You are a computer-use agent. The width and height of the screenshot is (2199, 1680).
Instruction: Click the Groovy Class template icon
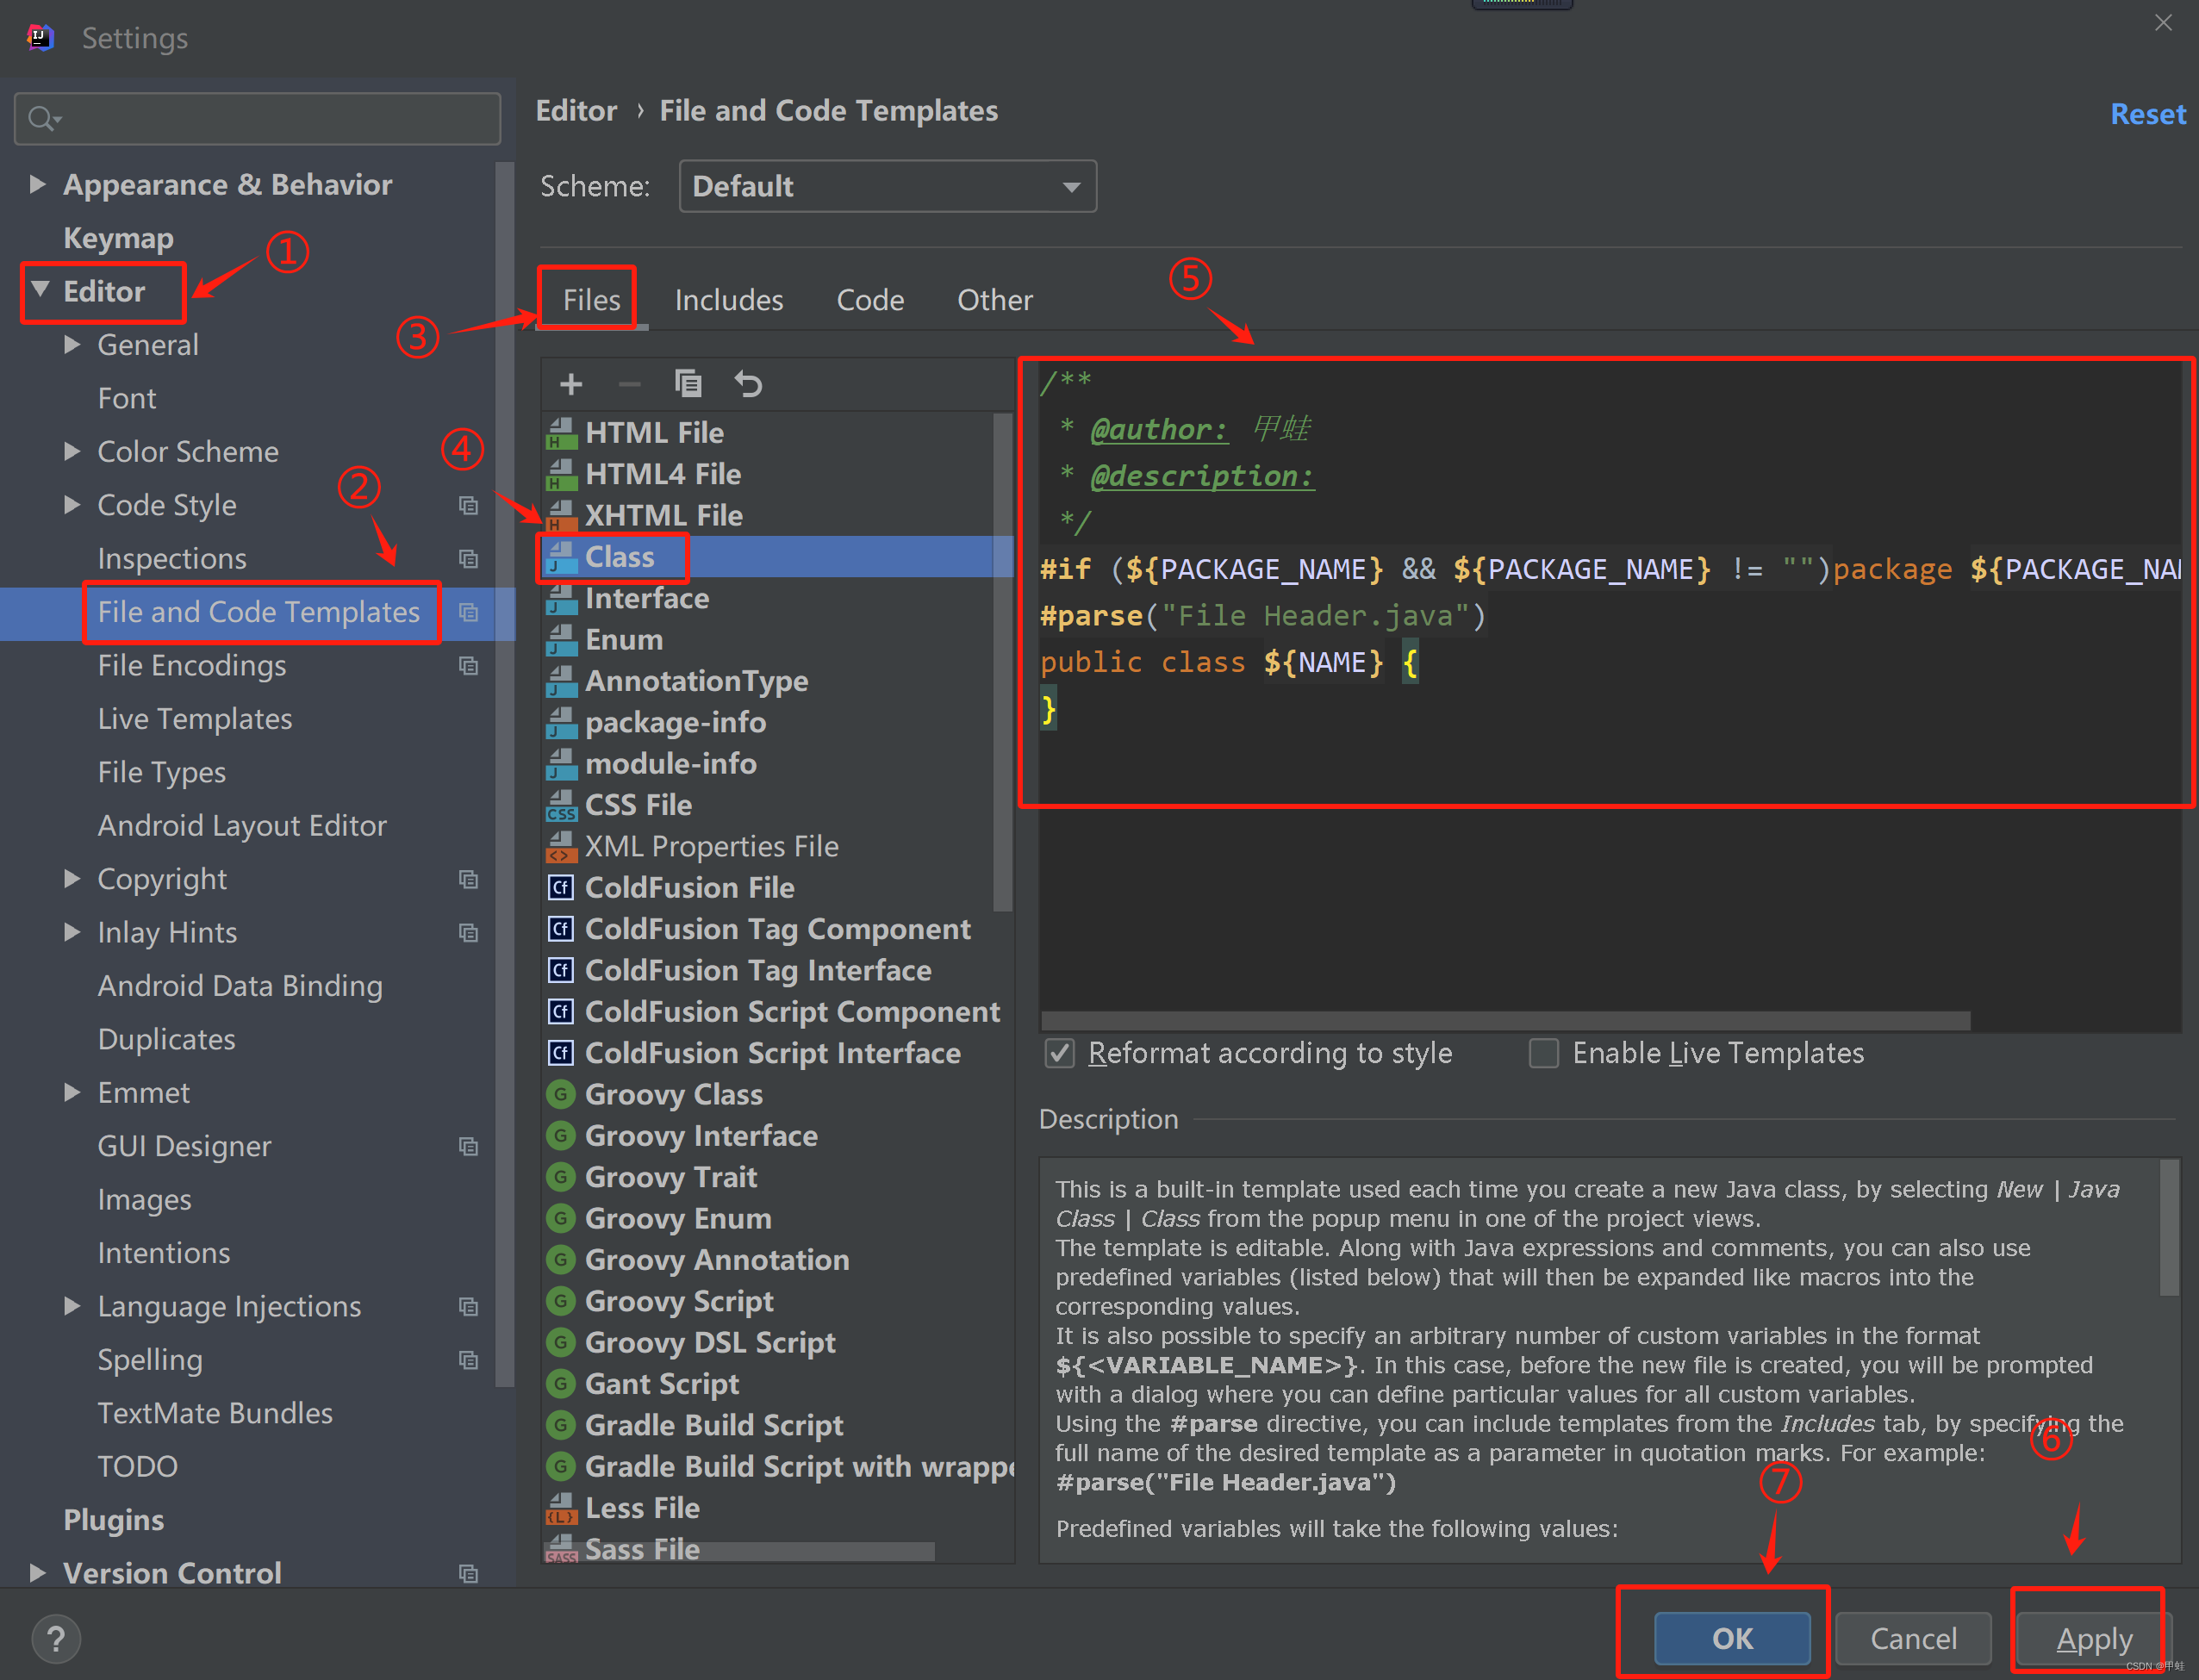(561, 1094)
